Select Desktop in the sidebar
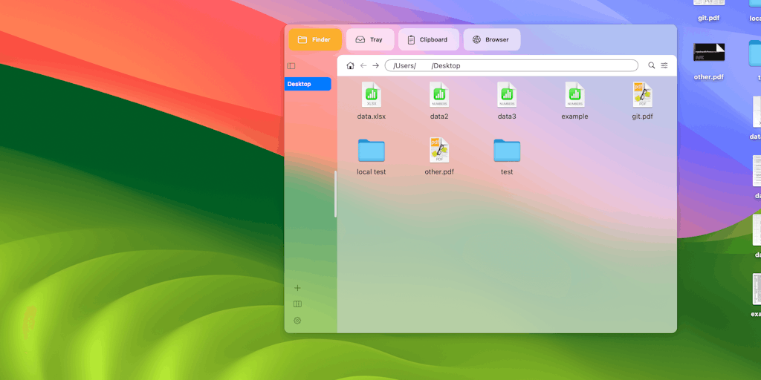This screenshot has height=380, width=761. point(308,84)
